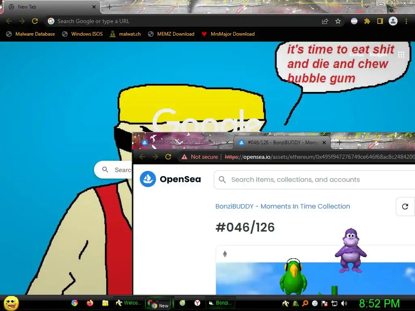The width and height of the screenshot is (415, 311).
Task: Close the New Tab tab
Action: (x=94, y=7)
